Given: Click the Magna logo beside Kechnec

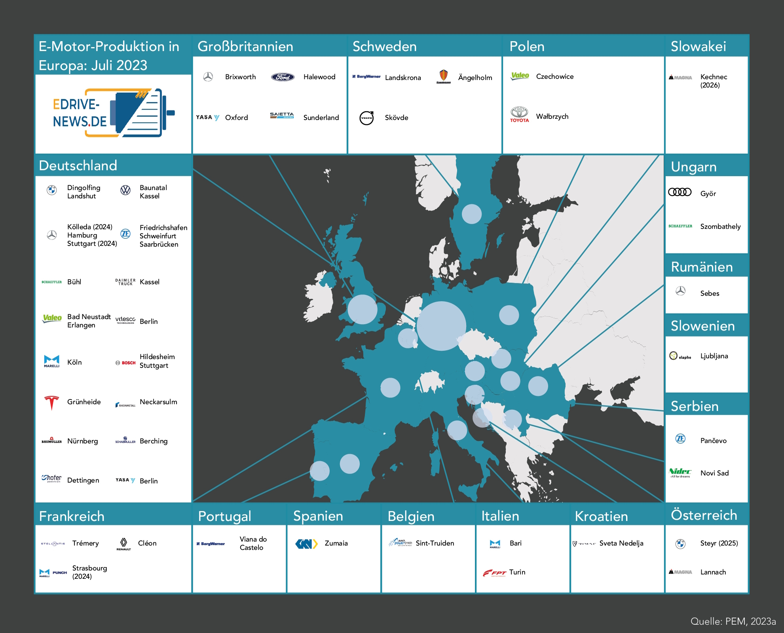Looking at the screenshot, I should pos(680,78).
